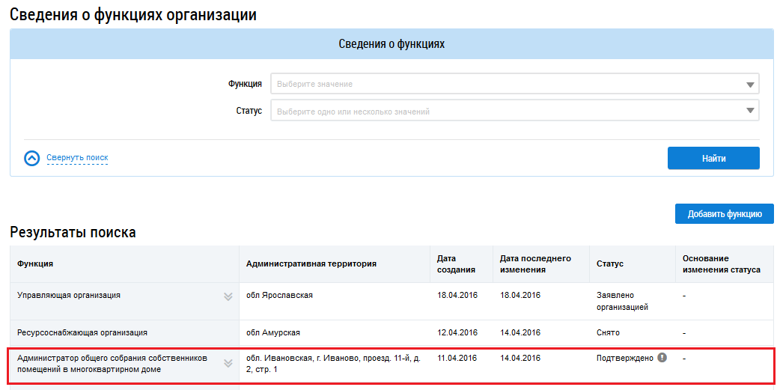780x390 pixels.
Task: Click the Сведения о функциях panel header
Action: click(391, 44)
